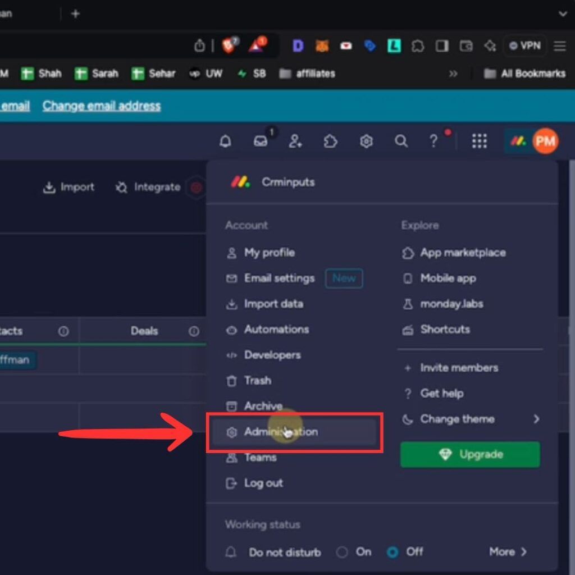The image size is (575, 575).
Task: Click the Crminputs account name
Action: (x=288, y=182)
